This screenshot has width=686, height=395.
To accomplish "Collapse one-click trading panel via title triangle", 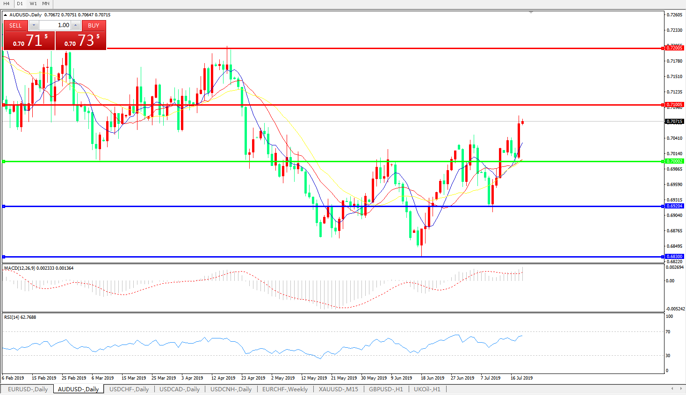I will [6, 15].
